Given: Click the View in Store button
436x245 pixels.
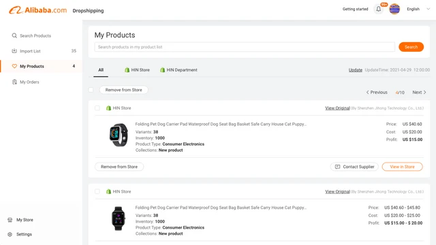Looking at the screenshot, I should click(403, 167).
